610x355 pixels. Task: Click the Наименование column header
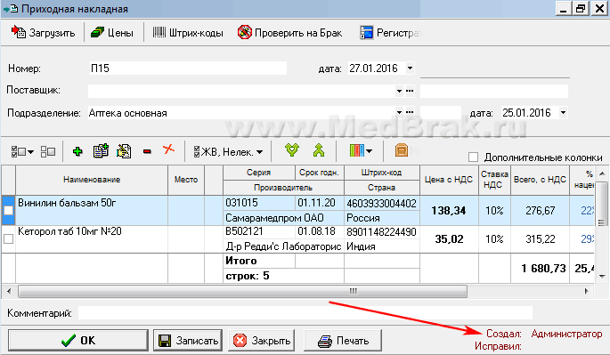(92, 180)
